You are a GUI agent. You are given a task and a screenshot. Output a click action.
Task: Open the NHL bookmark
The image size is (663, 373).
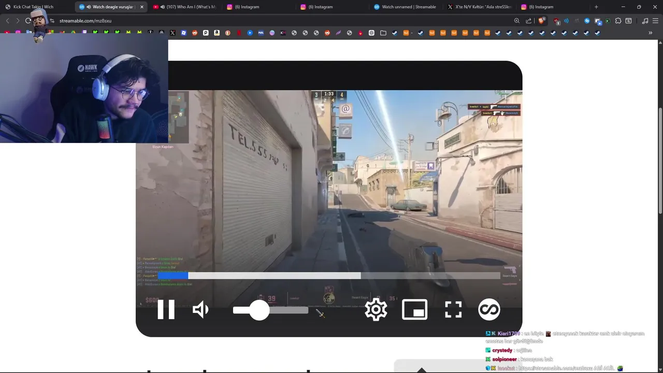click(261, 33)
